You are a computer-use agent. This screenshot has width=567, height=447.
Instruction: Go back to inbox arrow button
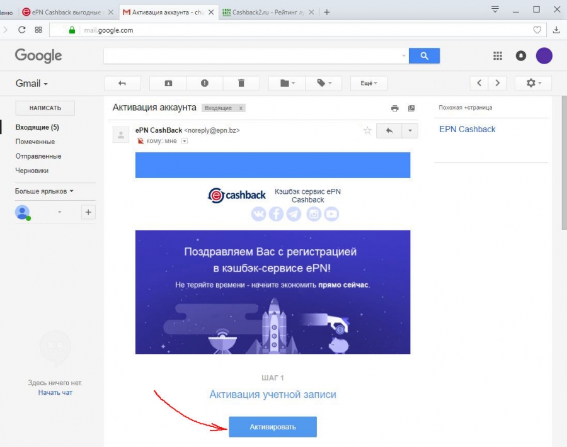pyautogui.click(x=122, y=83)
